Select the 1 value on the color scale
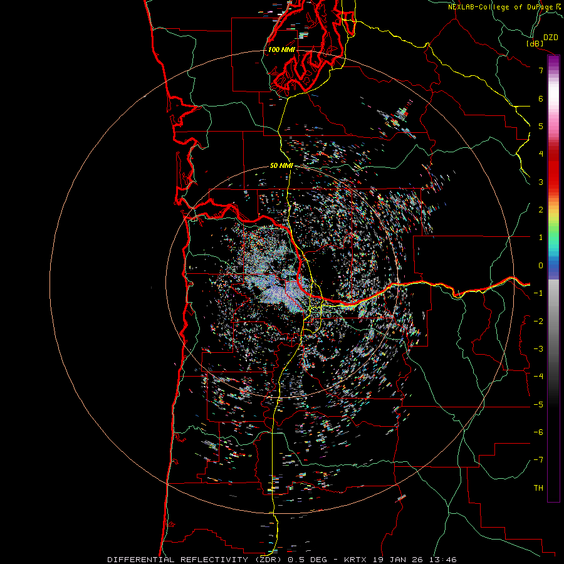Viewport: 564px width, 564px height. [x=541, y=238]
